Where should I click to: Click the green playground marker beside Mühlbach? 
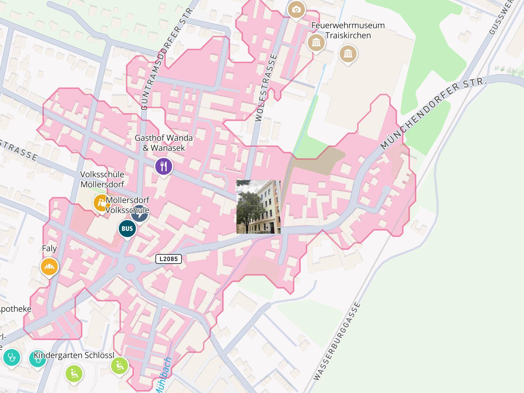120,366
